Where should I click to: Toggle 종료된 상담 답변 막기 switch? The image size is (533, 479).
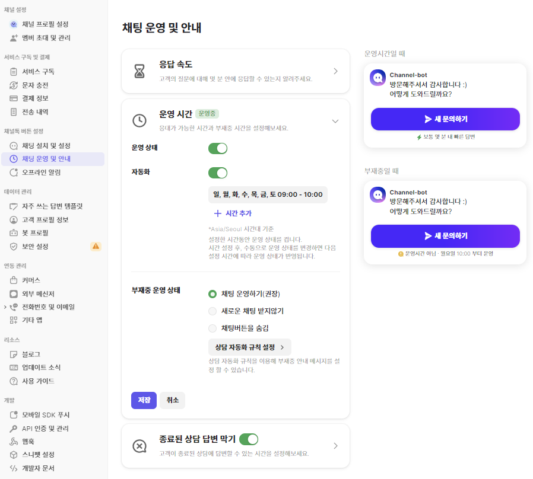[x=249, y=439]
